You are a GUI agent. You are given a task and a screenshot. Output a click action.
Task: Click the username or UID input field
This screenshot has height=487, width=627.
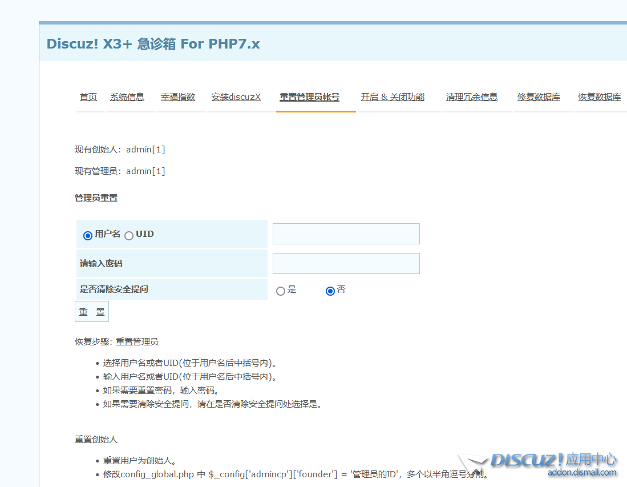pos(346,234)
